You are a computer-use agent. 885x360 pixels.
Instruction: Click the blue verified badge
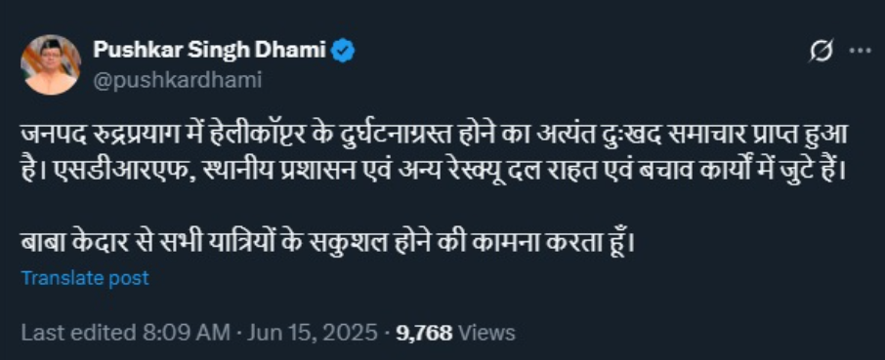[343, 52]
